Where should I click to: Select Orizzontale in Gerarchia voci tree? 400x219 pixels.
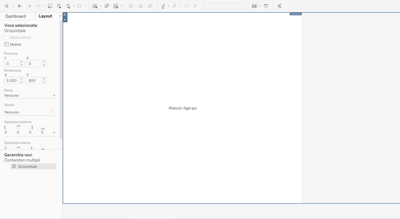point(27,167)
